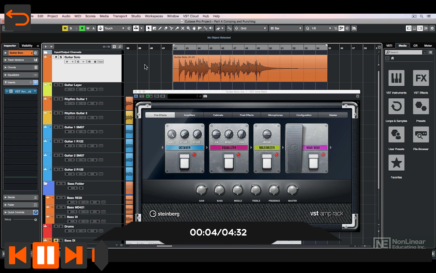Open the Presets tile
The width and height of the screenshot is (436, 273).
click(421, 106)
